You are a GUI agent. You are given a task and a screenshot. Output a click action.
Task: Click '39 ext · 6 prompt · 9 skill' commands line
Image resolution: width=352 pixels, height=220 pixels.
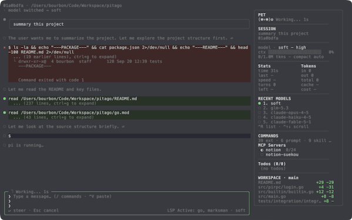(x=294, y=141)
